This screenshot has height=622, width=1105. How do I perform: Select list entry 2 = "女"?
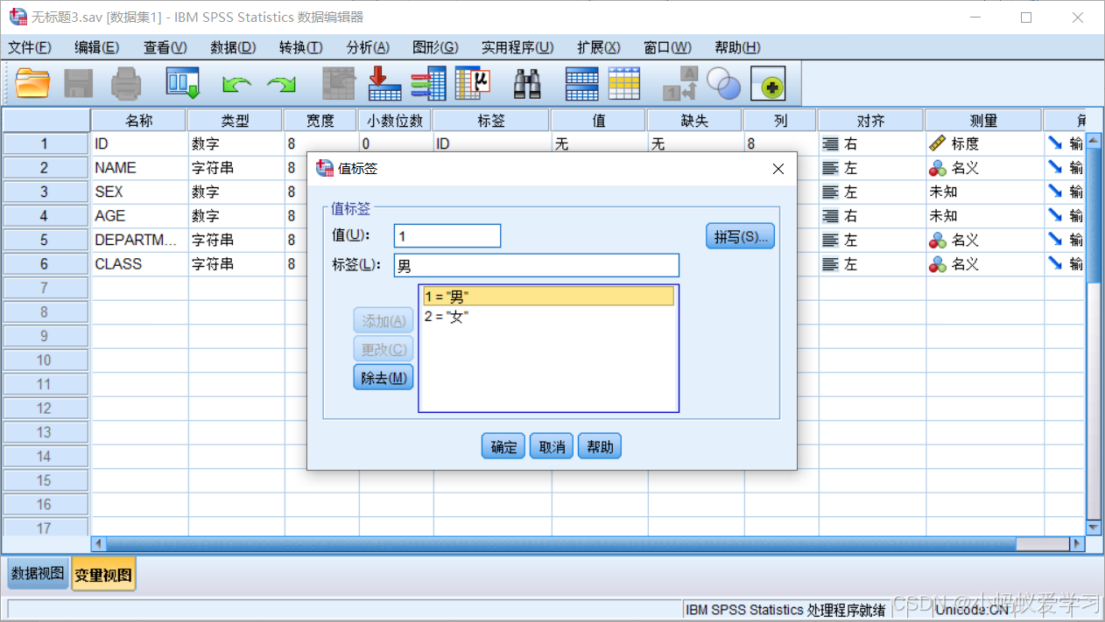[x=548, y=317]
